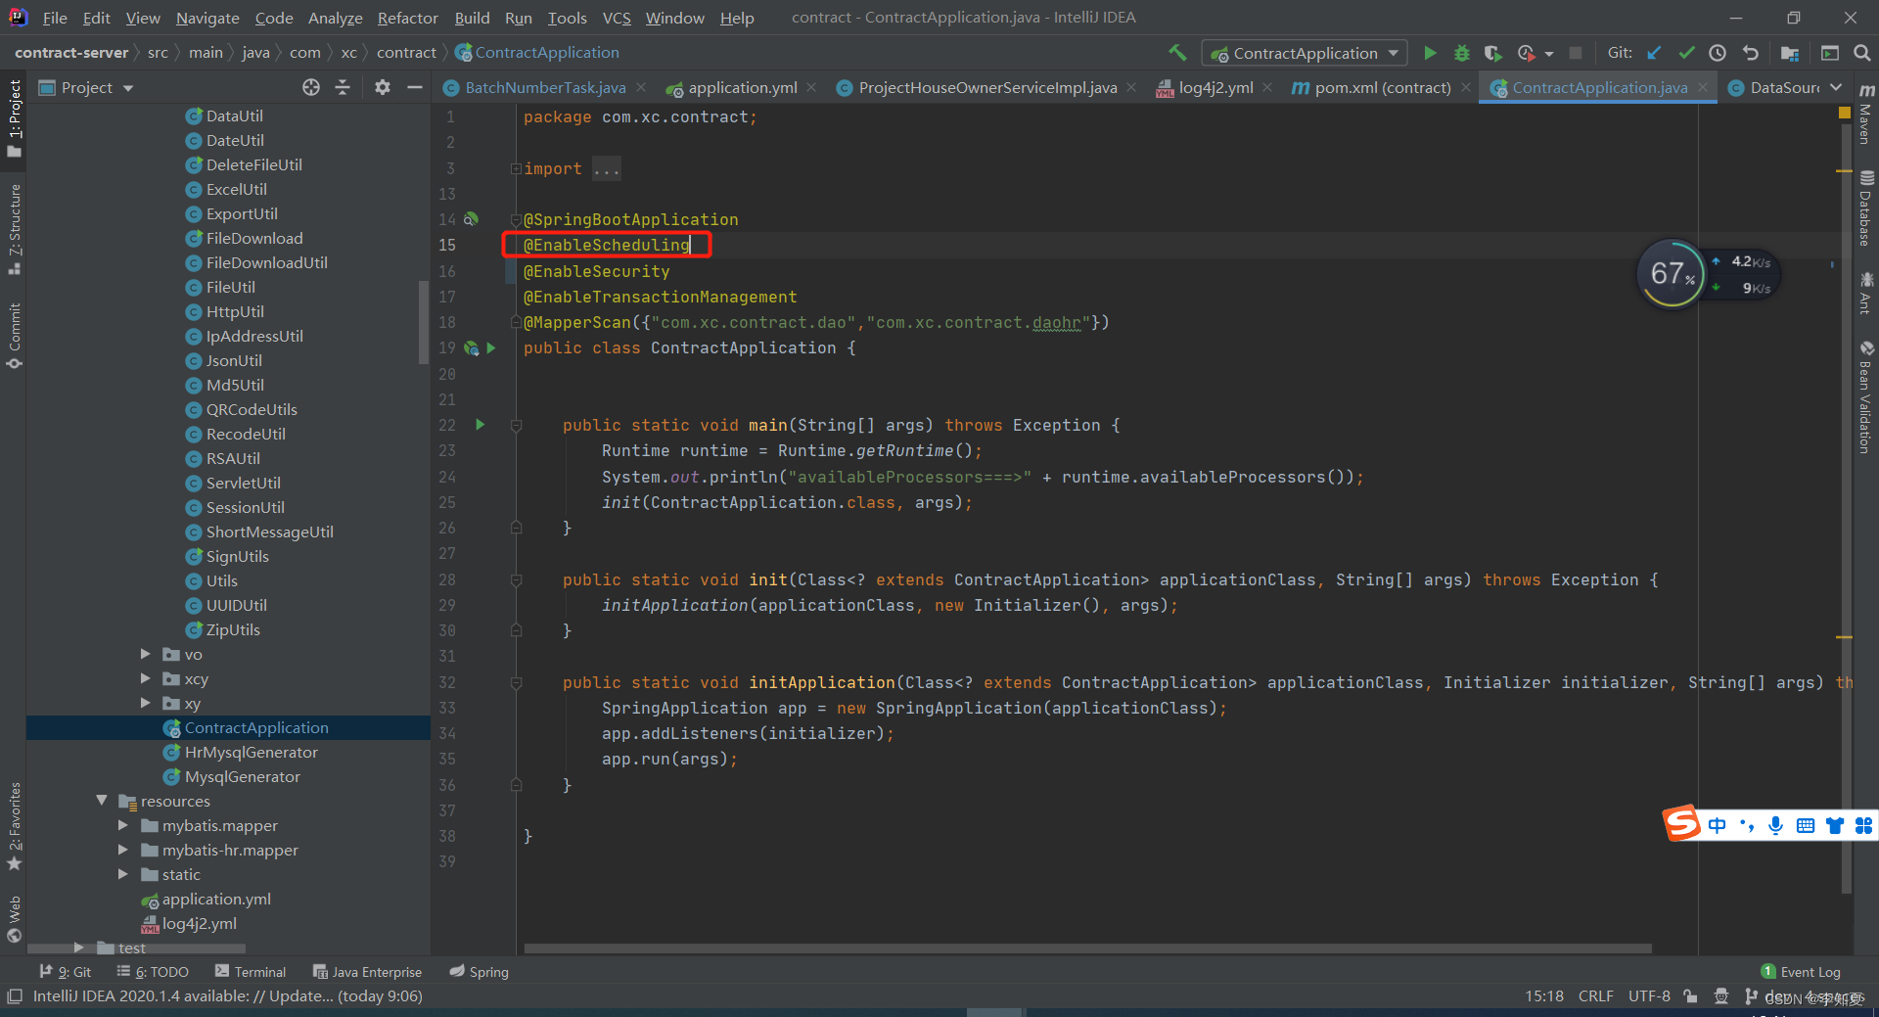Rollback changes with the Git revert arrow
The image size is (1879, 1017).
[x=1751, y=53]
